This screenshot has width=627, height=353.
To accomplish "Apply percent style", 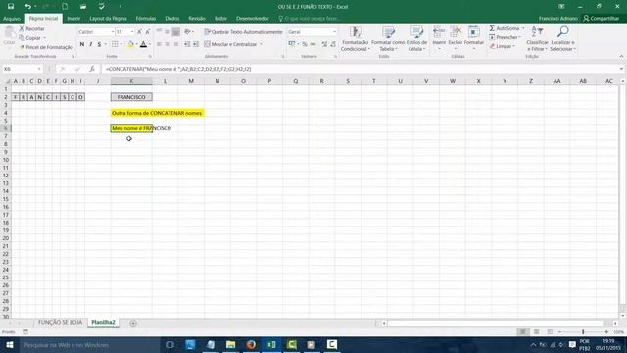I will pyautogui.click(x=305, y=44).
